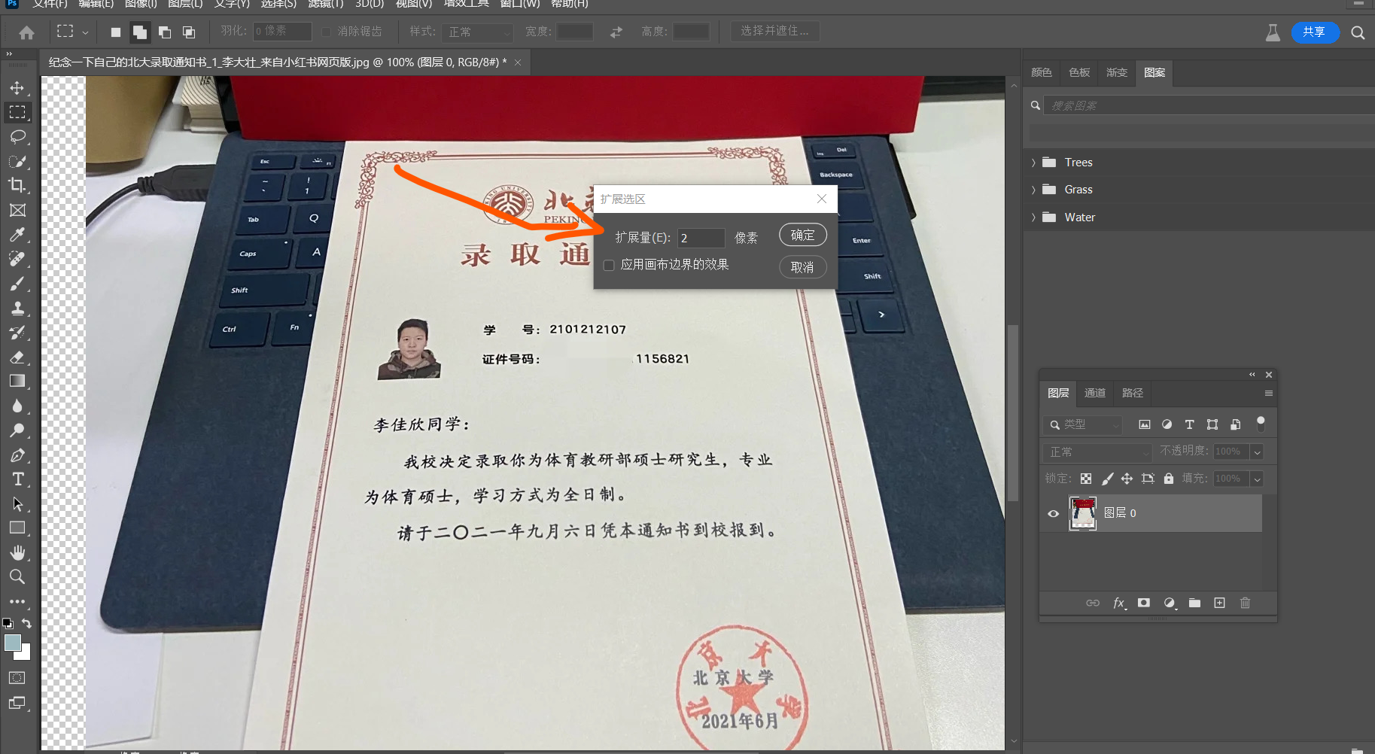This screenshot has height=754, width=1375.
Task: Open the blend mode dropdown
Action: 1097,451
